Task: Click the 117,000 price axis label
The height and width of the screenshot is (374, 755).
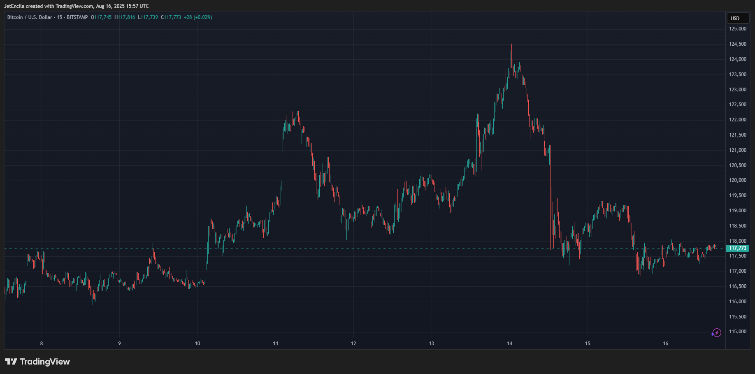Action: (738, 271)
